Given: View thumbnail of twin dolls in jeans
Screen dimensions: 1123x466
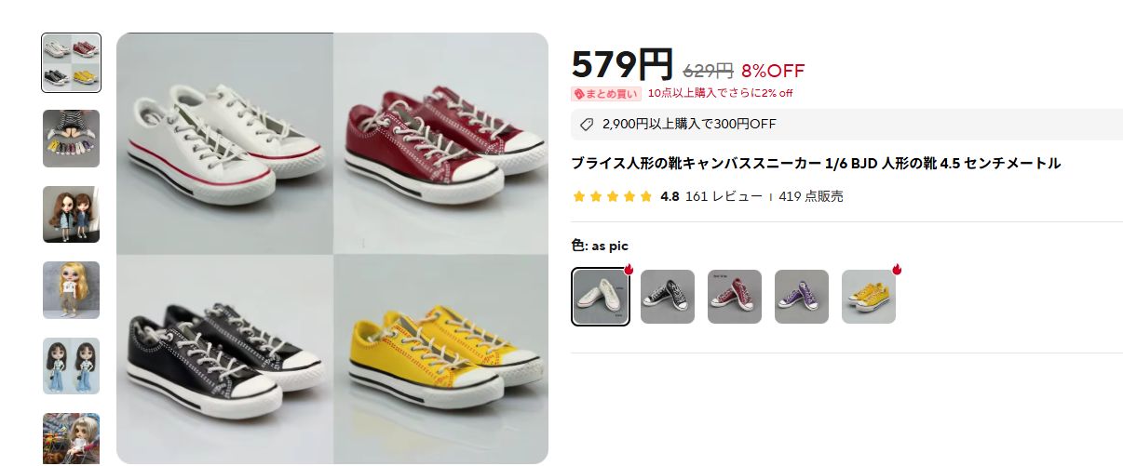Looking at the screenshot, I should pos(71,366).
